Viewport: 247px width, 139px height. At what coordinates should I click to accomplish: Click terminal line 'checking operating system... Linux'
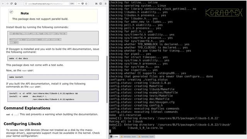(x=137, y=6)
